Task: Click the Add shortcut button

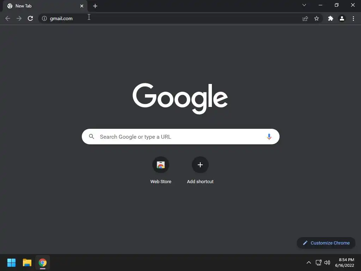Action: (200, 170)
